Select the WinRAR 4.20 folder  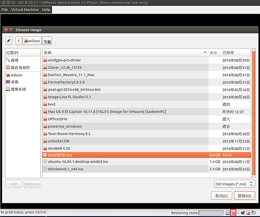tap(146, 149)
